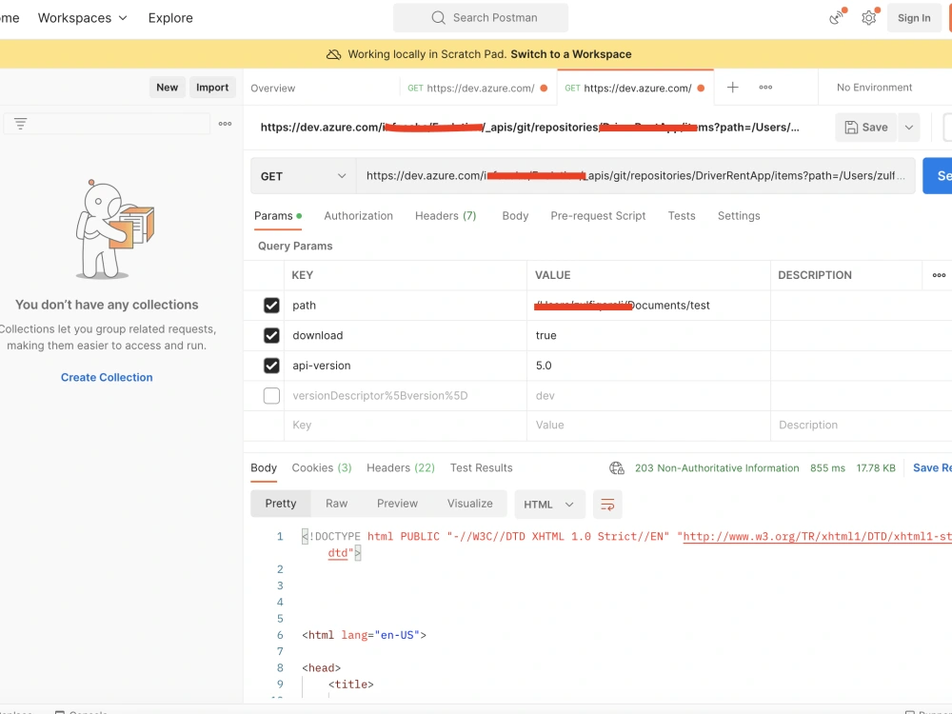Open the Query Params table options dots
Image resolution: width=952 pixels, height=714 pixels.
[x=939, y=275]
